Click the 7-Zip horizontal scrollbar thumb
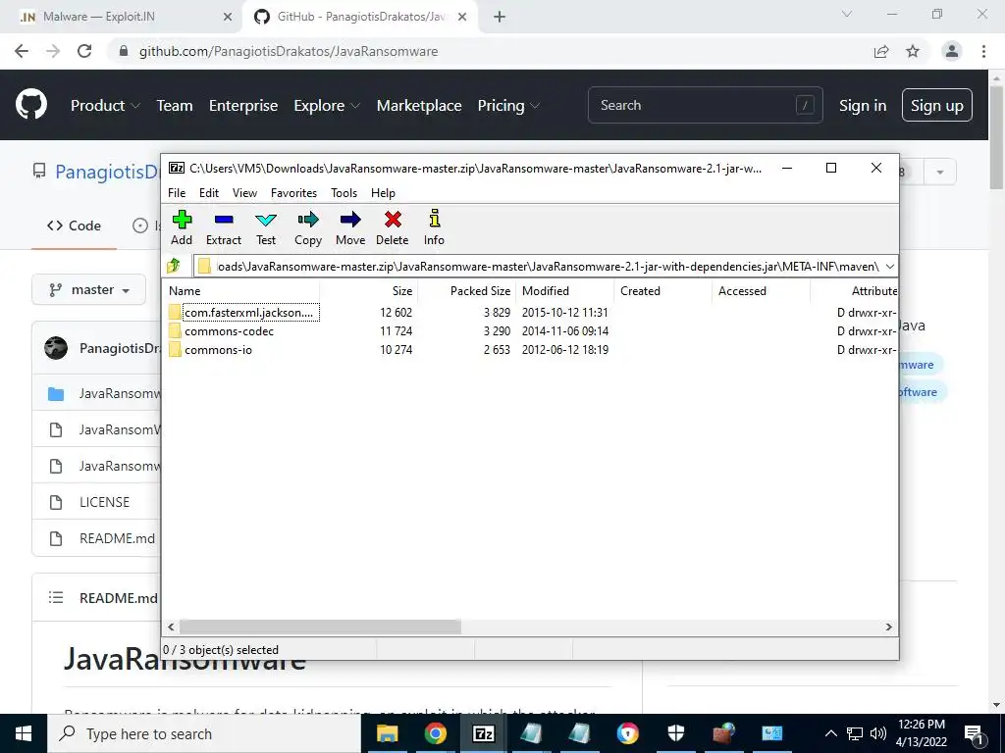1005x753 pixels. [x=320, y=627]
